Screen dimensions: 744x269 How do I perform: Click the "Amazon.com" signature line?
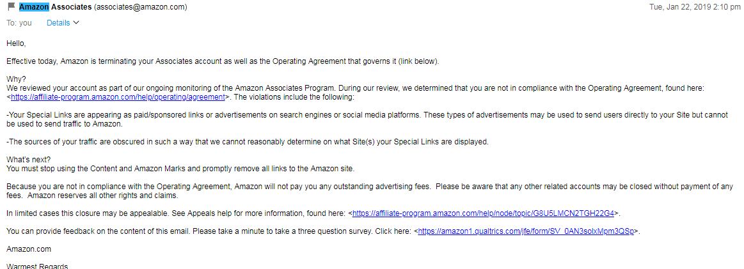pos(29,249)
